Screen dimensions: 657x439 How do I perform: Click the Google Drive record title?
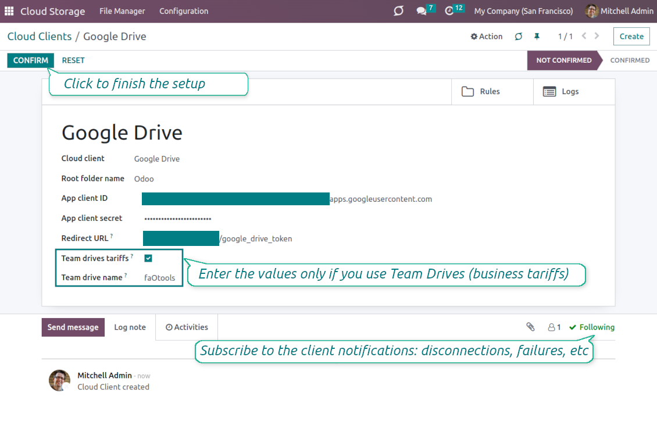point(122,133)
